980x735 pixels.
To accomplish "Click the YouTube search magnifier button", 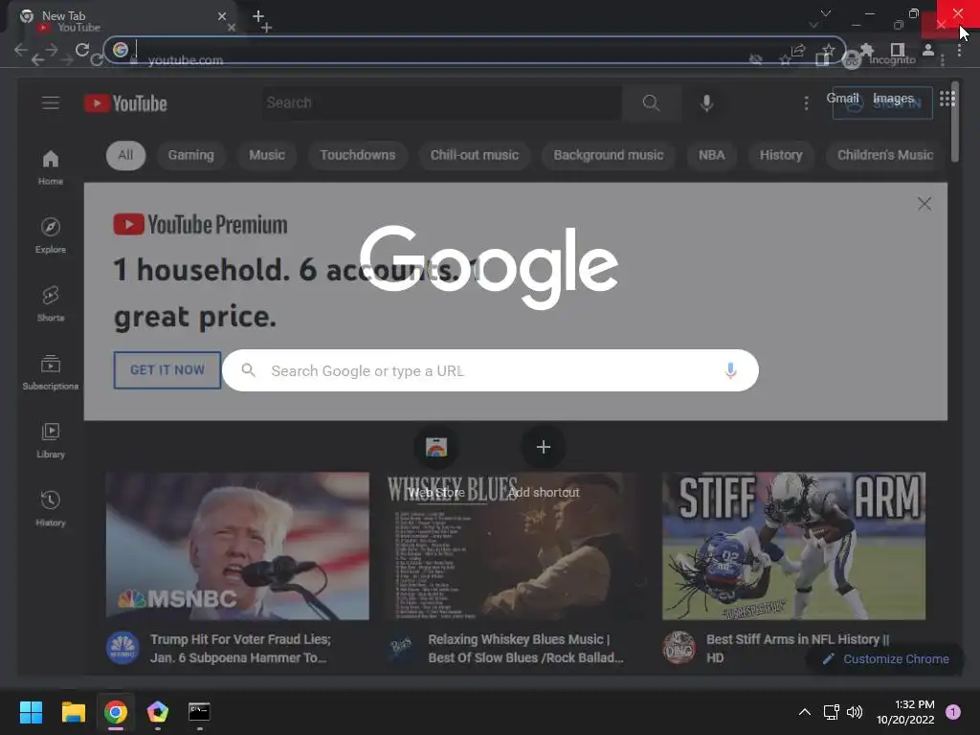I will [651, 103].
